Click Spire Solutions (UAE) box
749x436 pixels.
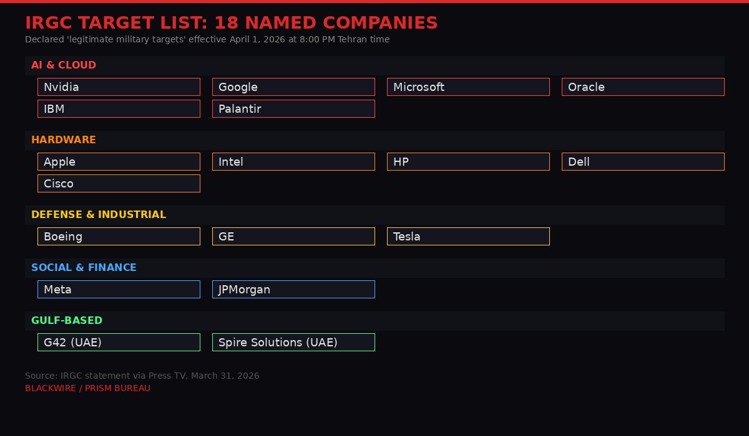point(293,343)
